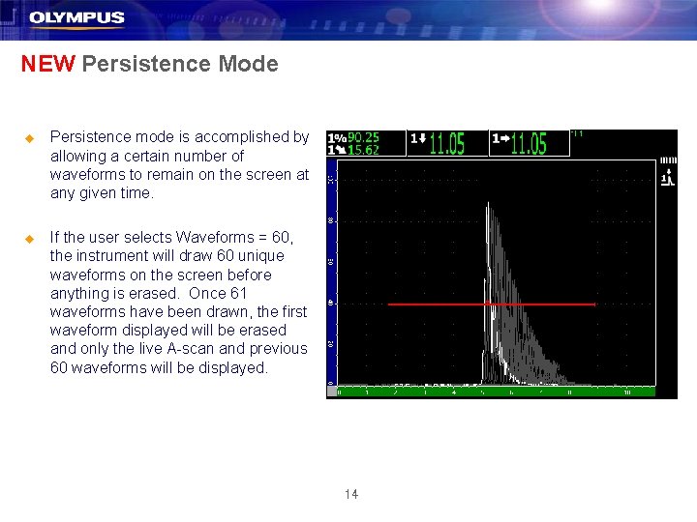Image resolution: width=697 pixels, height=522 pixels.
Task: Select the red gate 1 line
Action: pyautogui.click(x=492, y=304)
